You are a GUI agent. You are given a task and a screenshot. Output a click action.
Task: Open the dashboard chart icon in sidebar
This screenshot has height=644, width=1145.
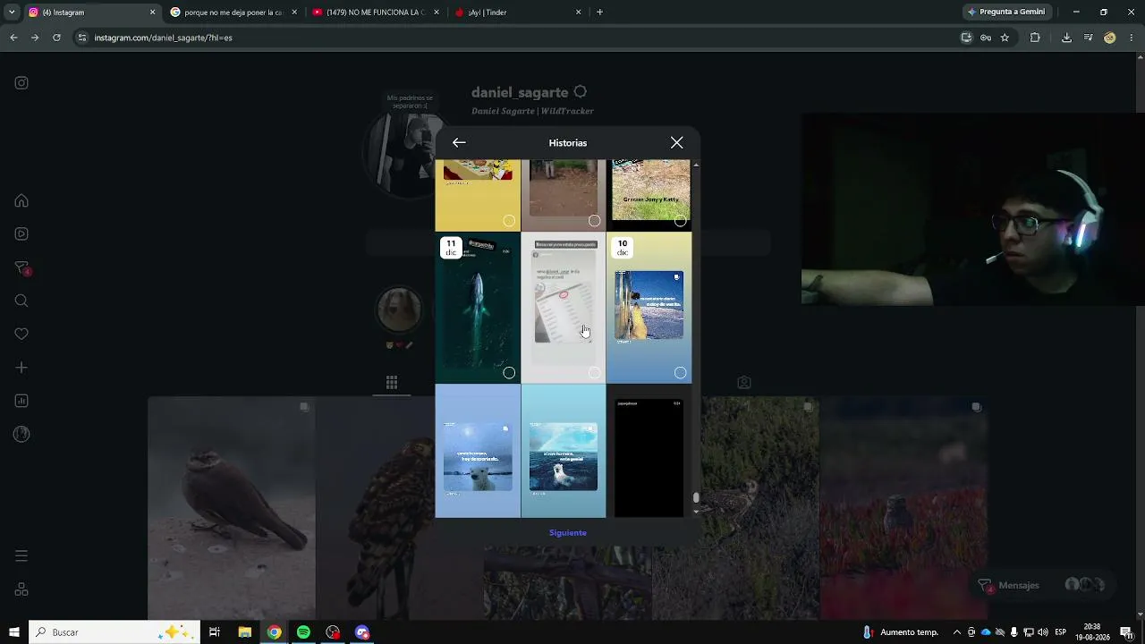pyautogui.click(x=21, y=401)
